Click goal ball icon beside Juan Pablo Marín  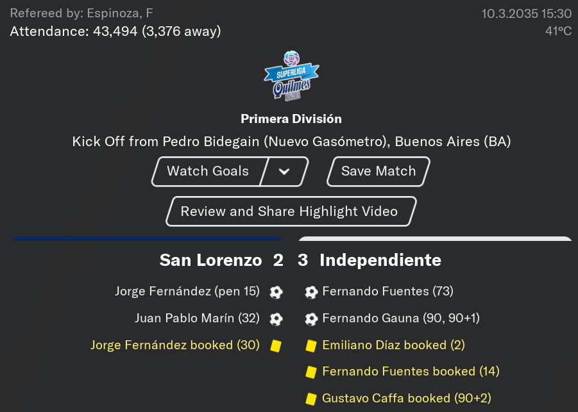point(276,319)
